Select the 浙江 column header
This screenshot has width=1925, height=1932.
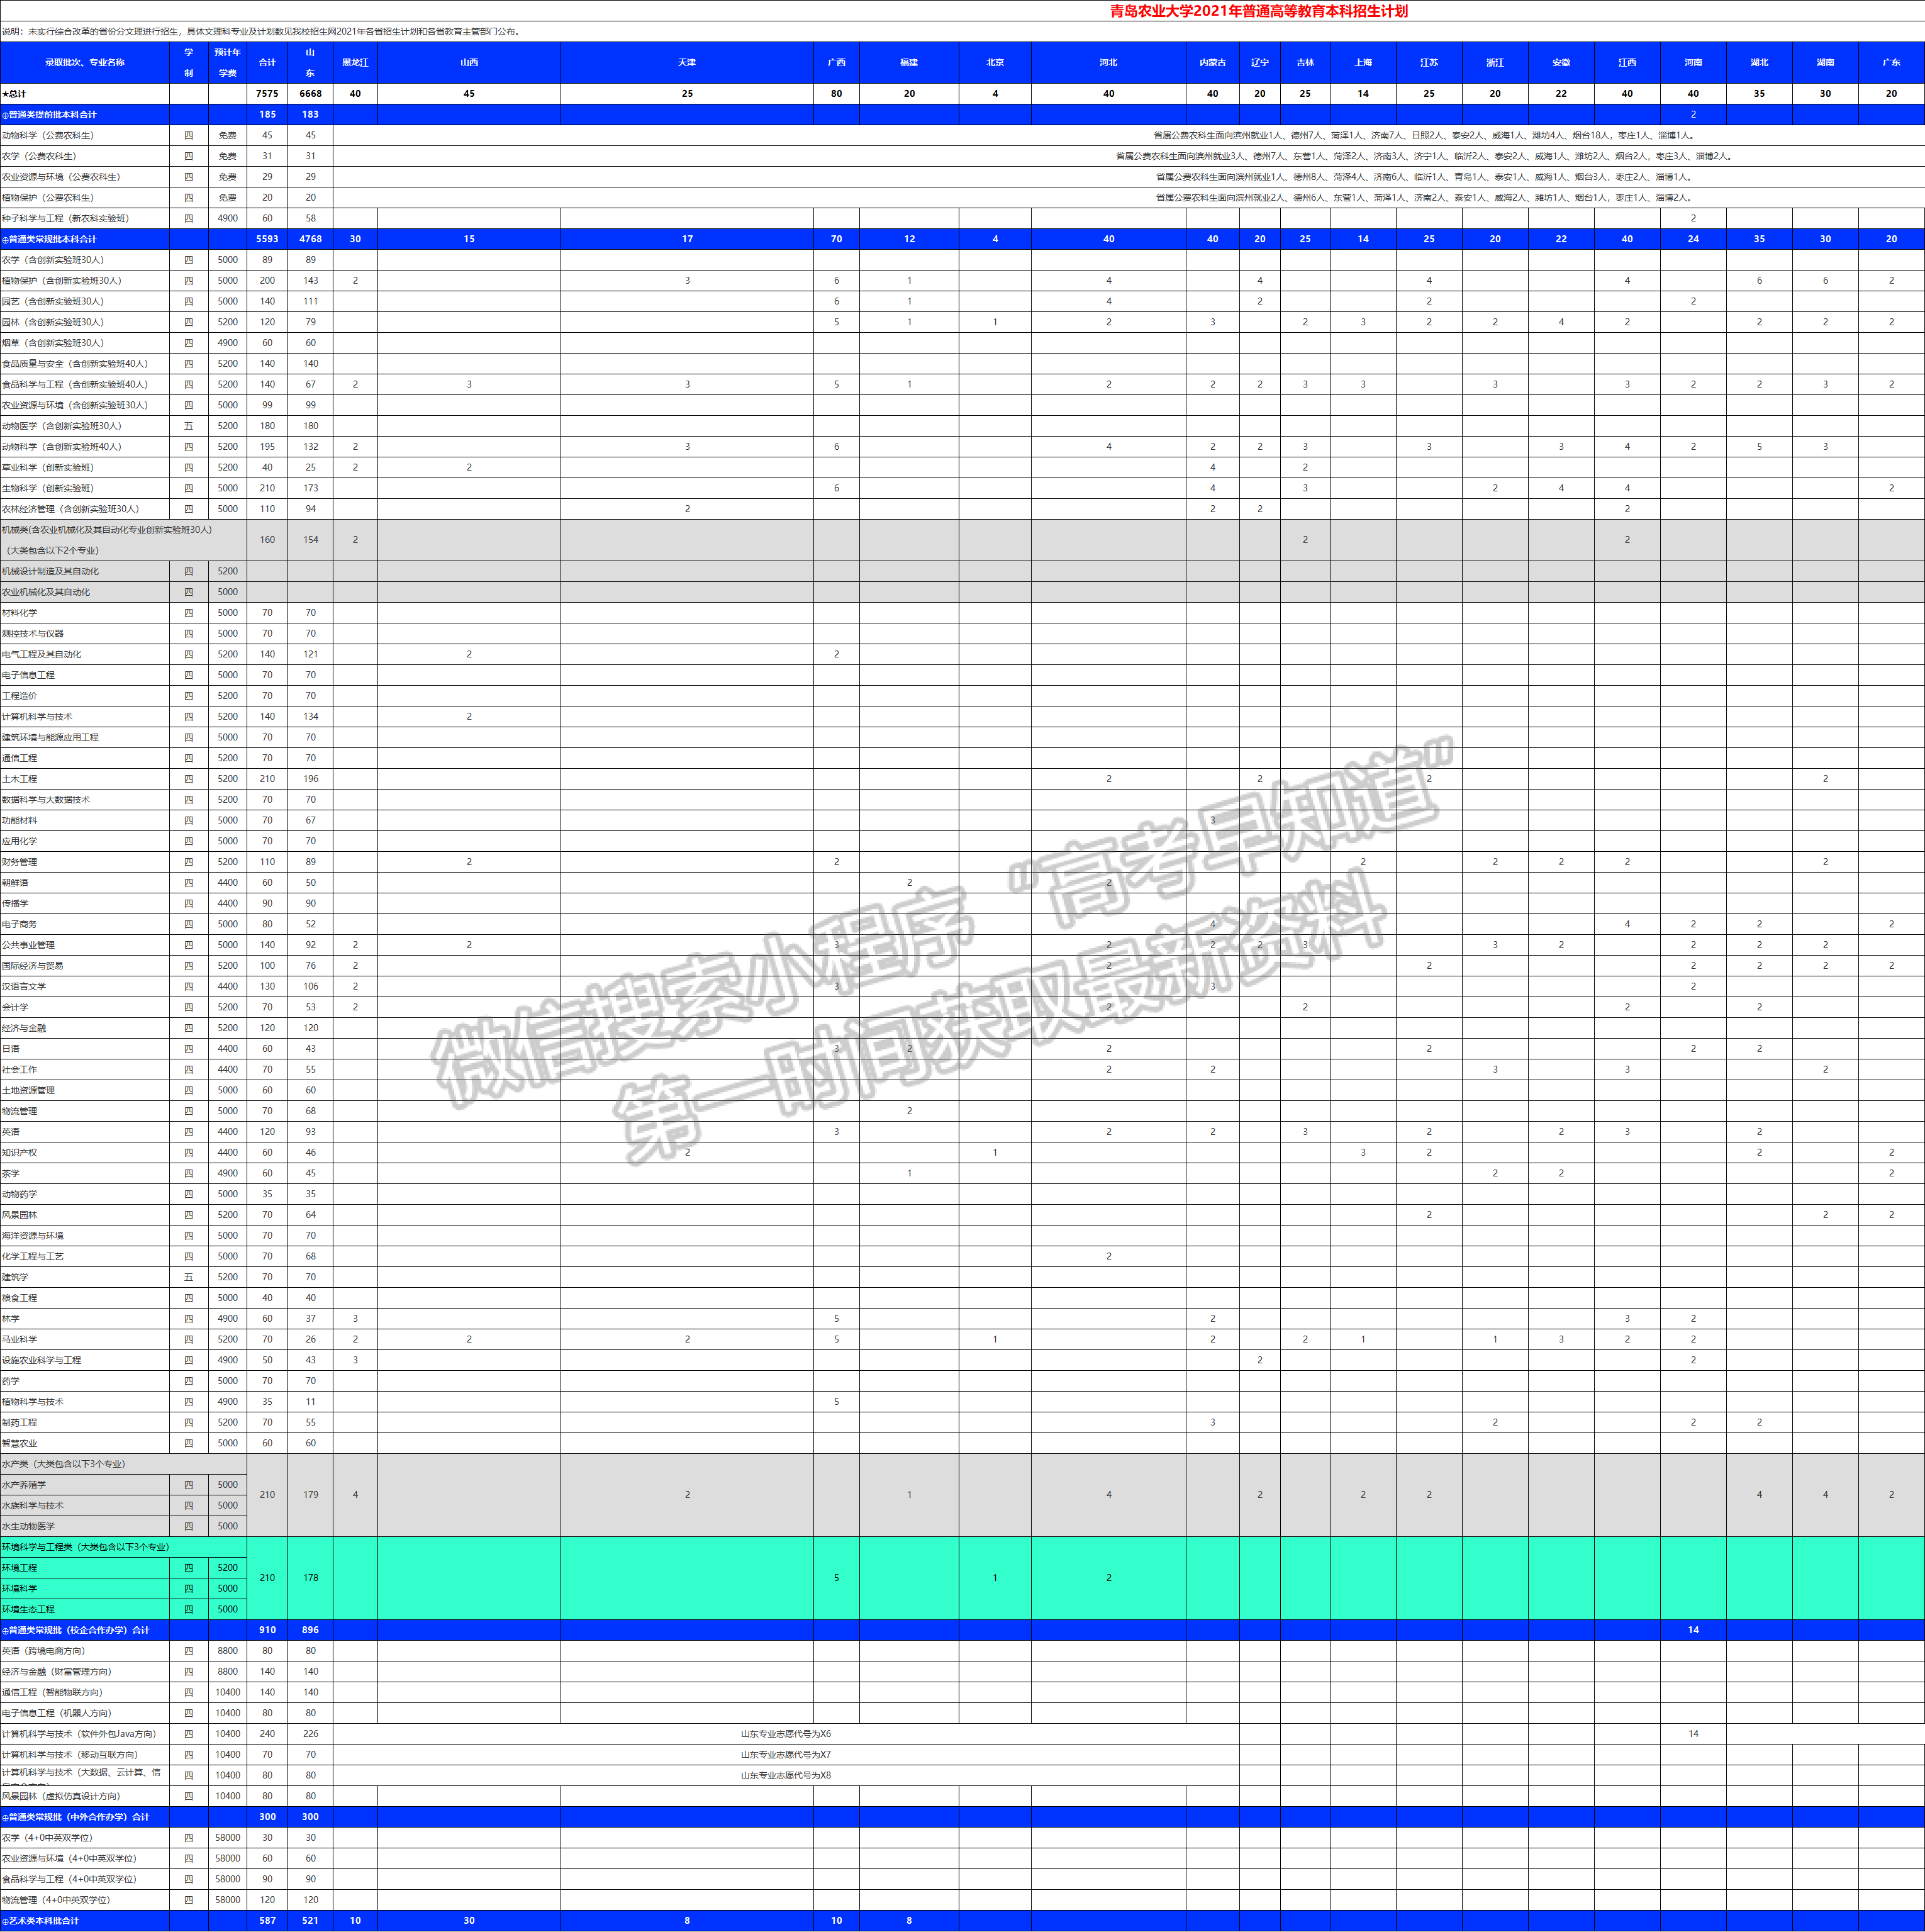1495,62
